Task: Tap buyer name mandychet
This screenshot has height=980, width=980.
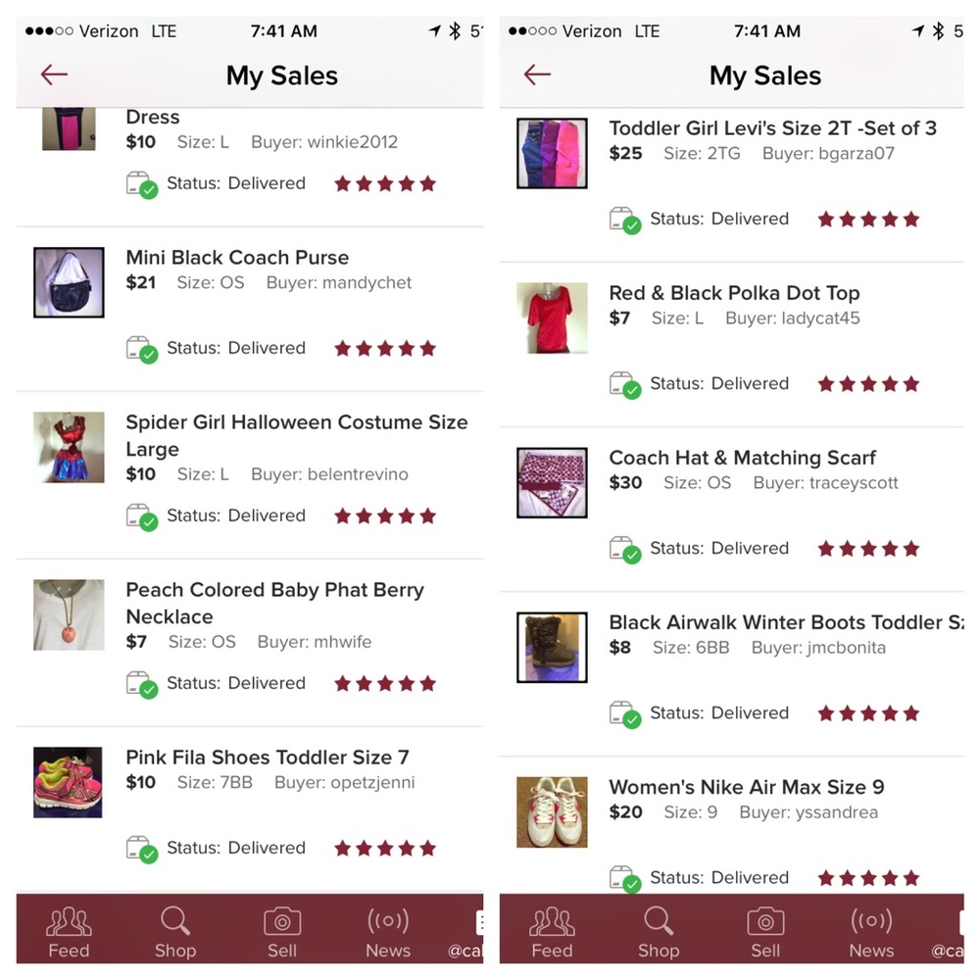Action: pyautogui.click(x=367, y=283)
